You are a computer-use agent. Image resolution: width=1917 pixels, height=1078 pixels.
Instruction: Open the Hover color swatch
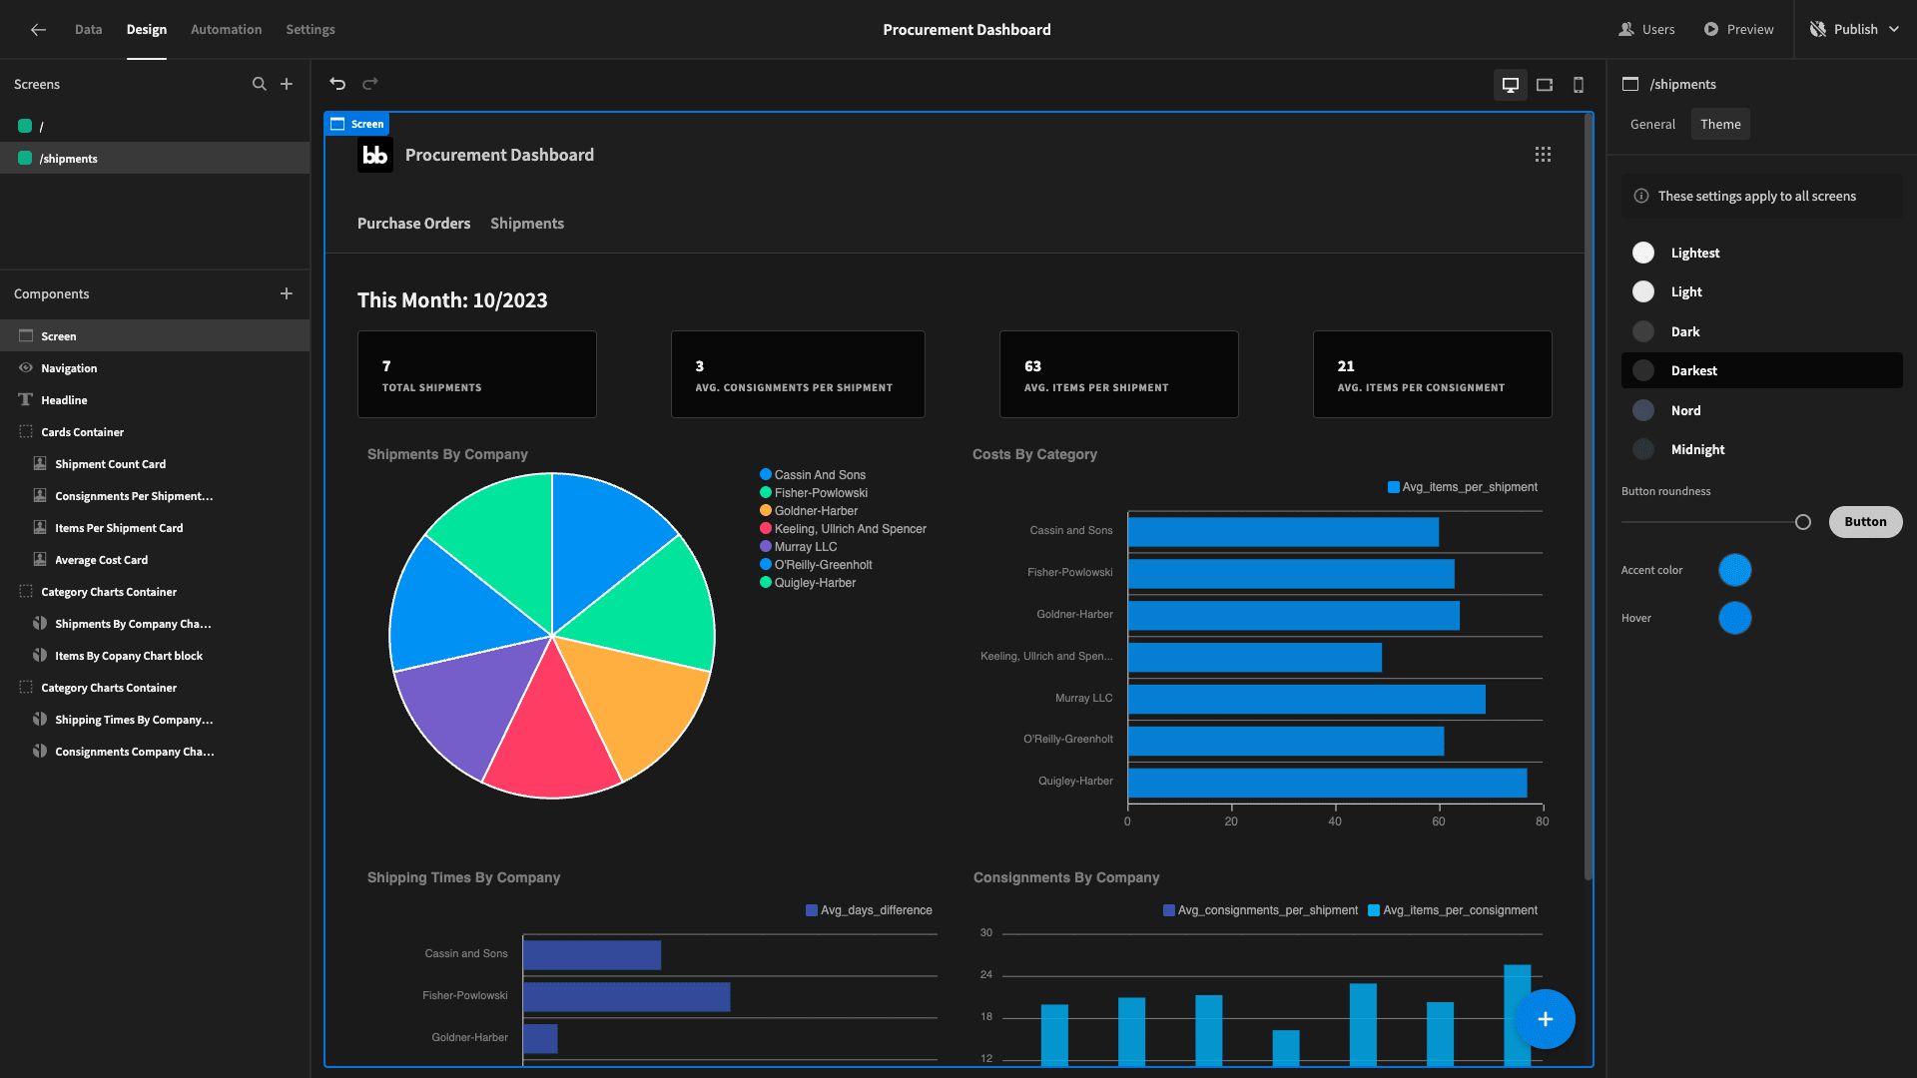1735,618
